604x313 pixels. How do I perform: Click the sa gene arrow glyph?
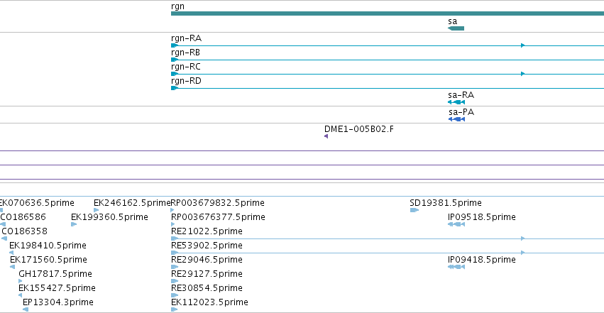click(x=456, y=28)
